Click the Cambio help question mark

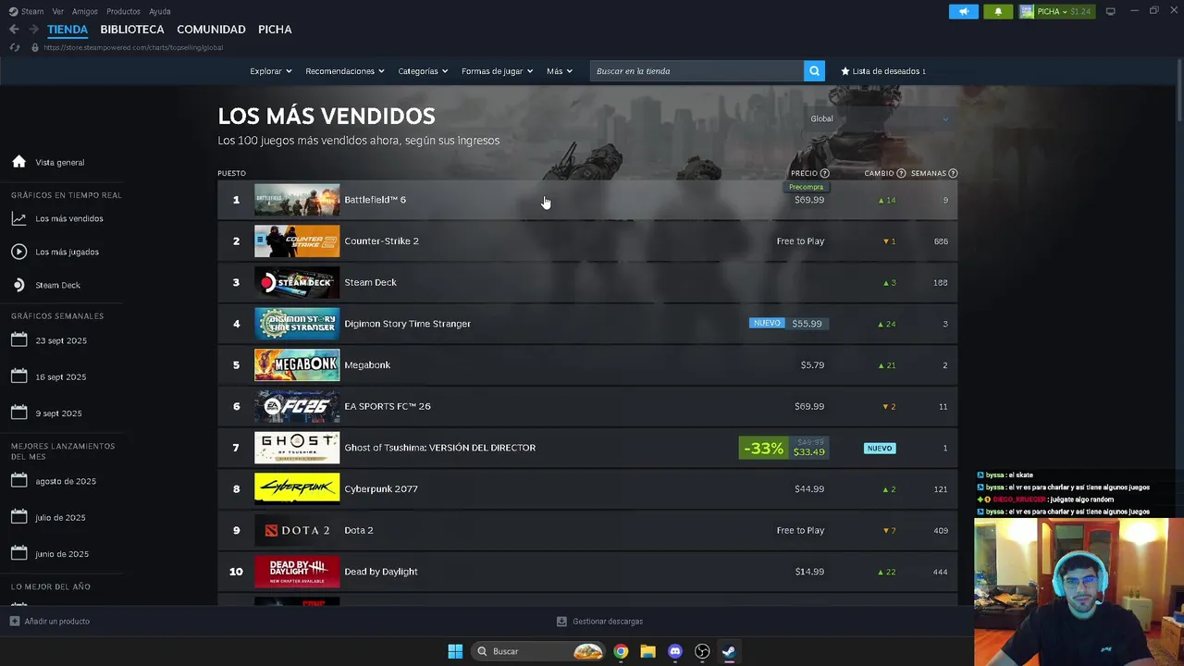coord(901,173)
